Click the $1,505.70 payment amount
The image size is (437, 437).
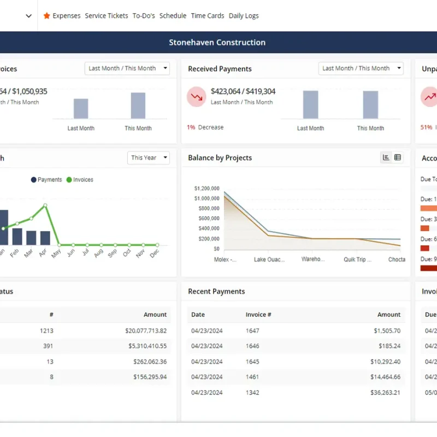387,331
